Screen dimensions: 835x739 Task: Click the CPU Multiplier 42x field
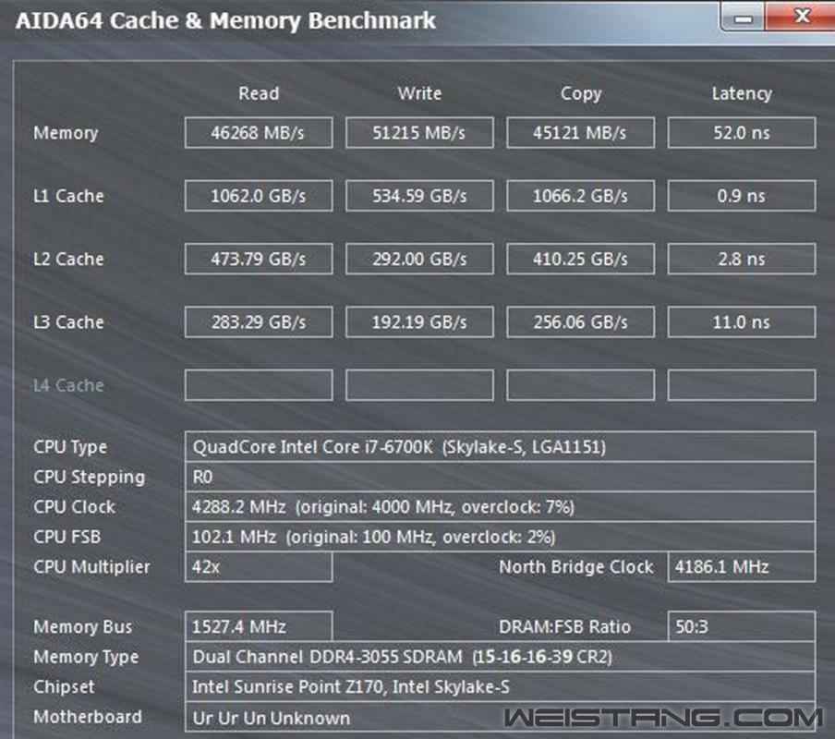[259, 567]
